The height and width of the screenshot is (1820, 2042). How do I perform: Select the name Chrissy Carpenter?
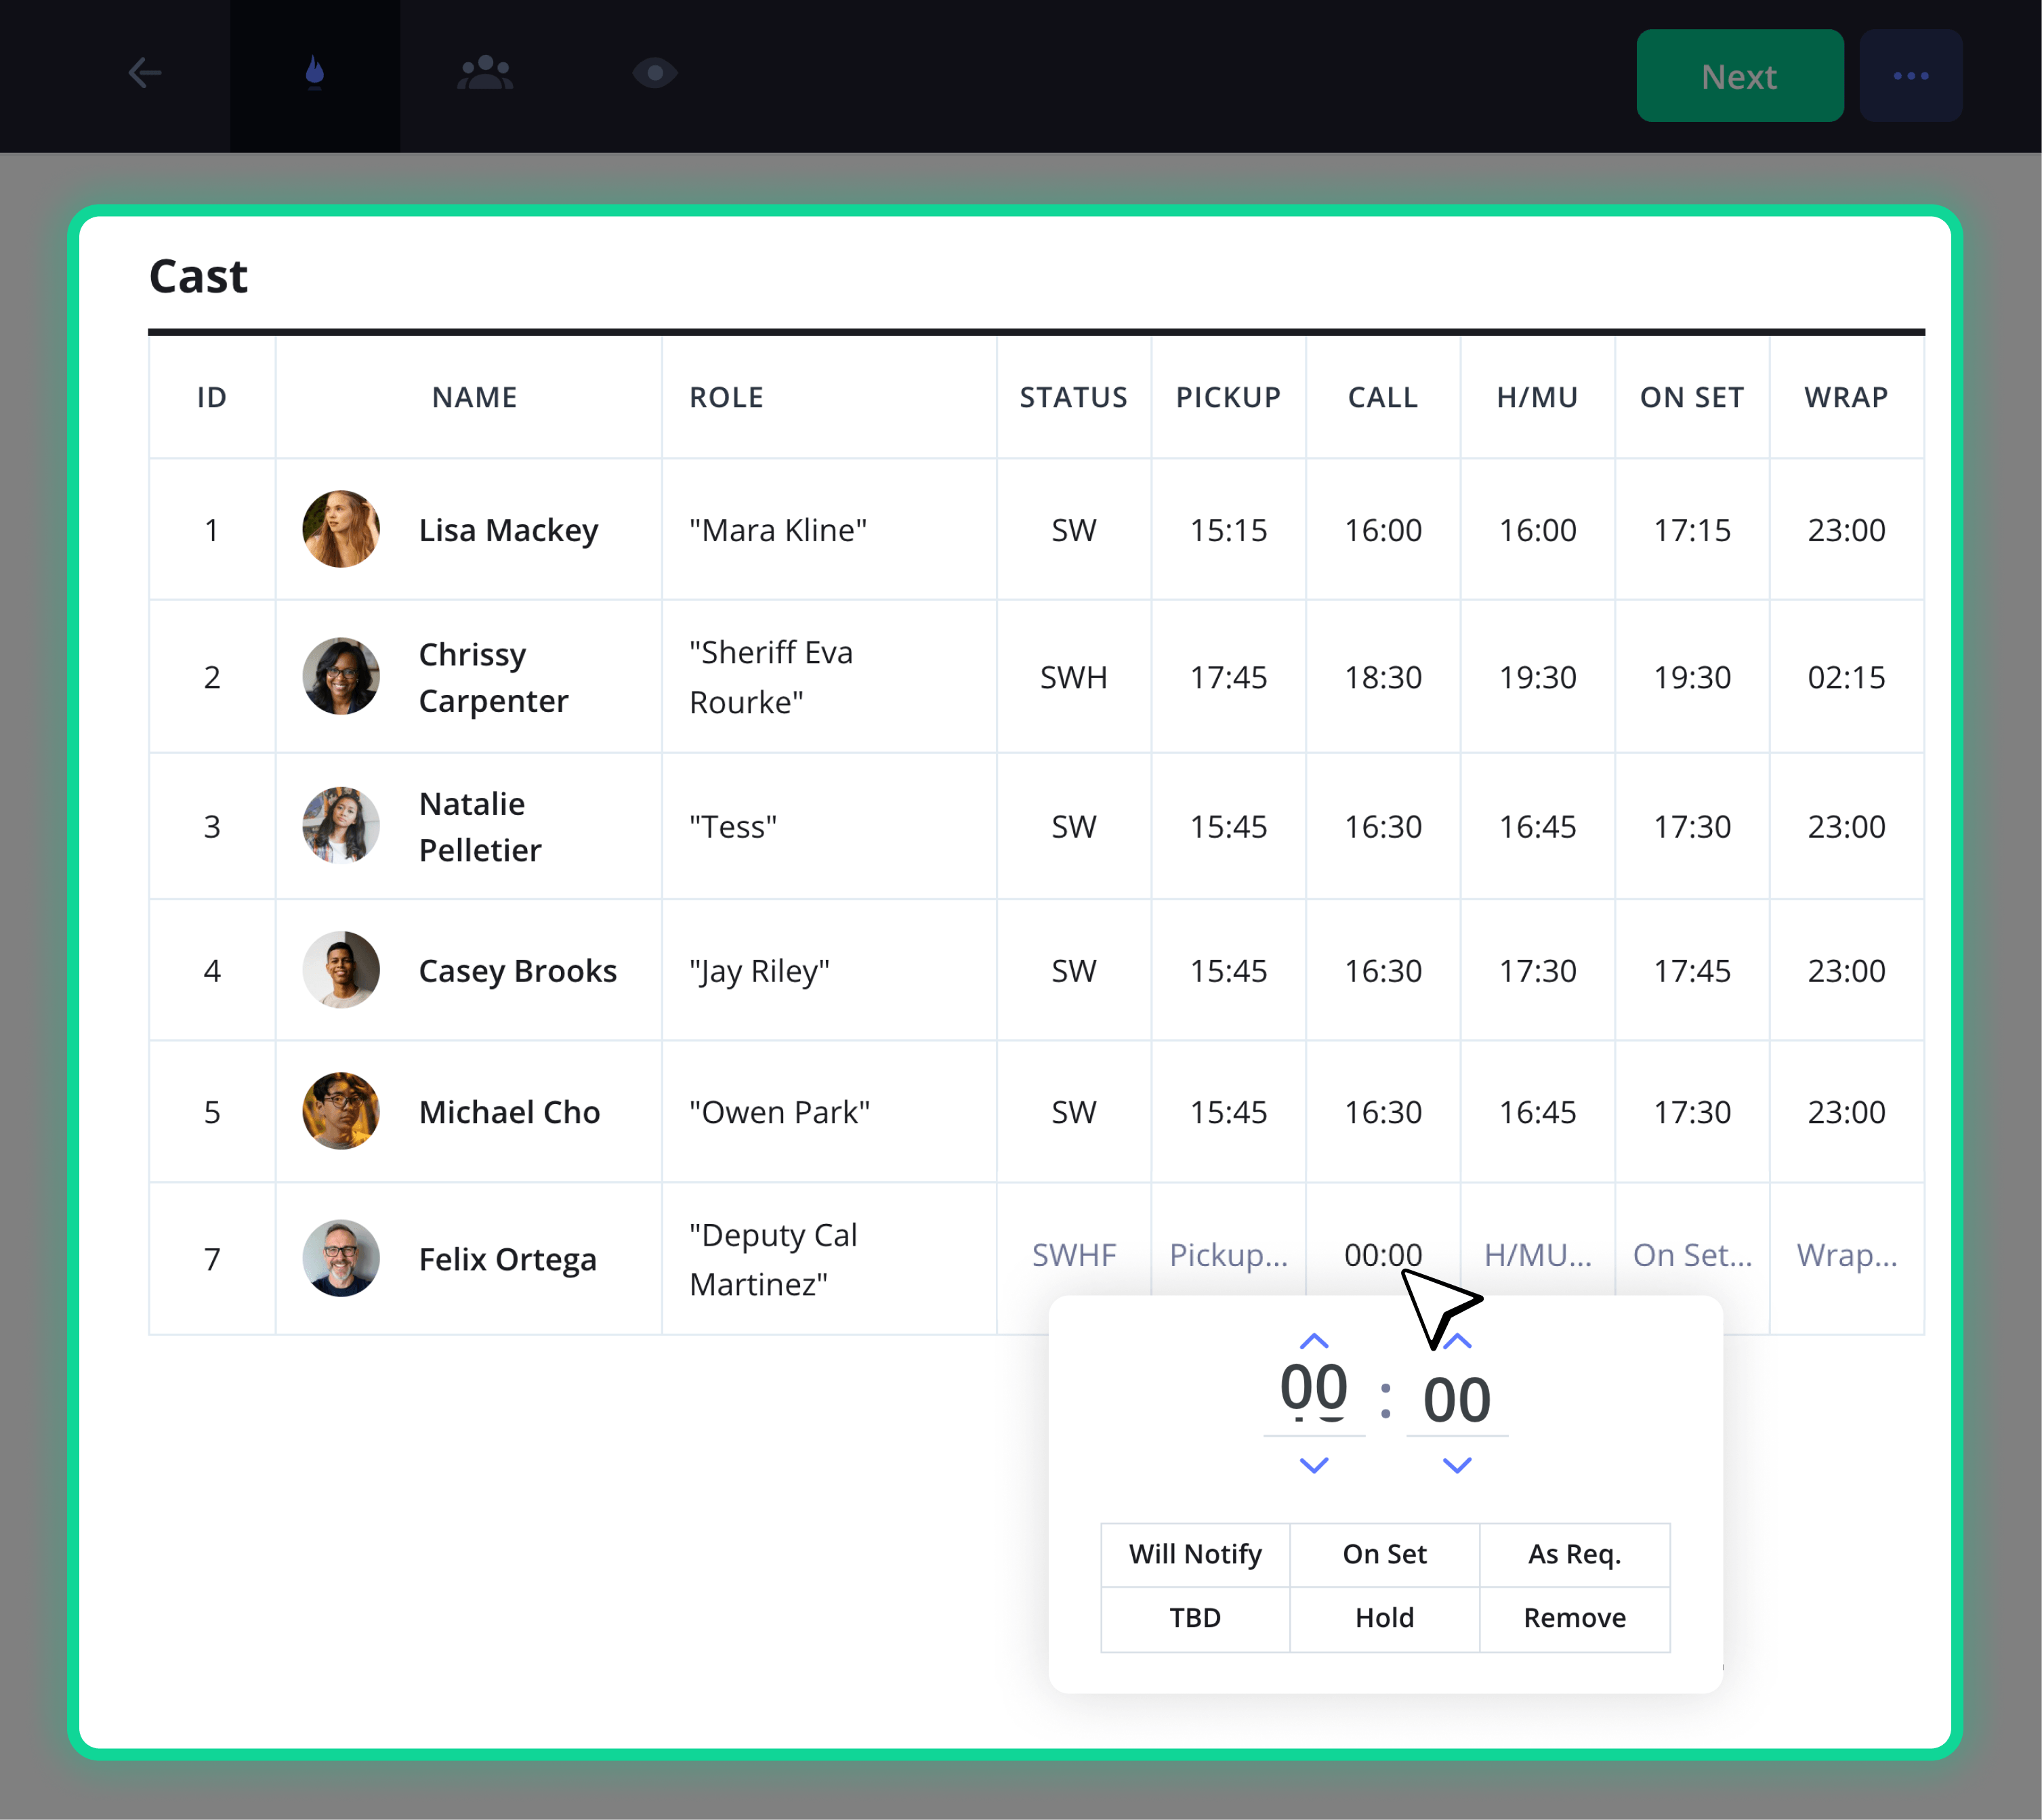(493, 677)
